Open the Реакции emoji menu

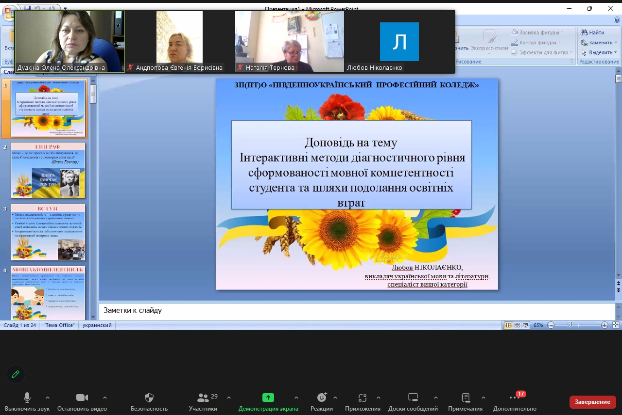click(x=322, y=402)
